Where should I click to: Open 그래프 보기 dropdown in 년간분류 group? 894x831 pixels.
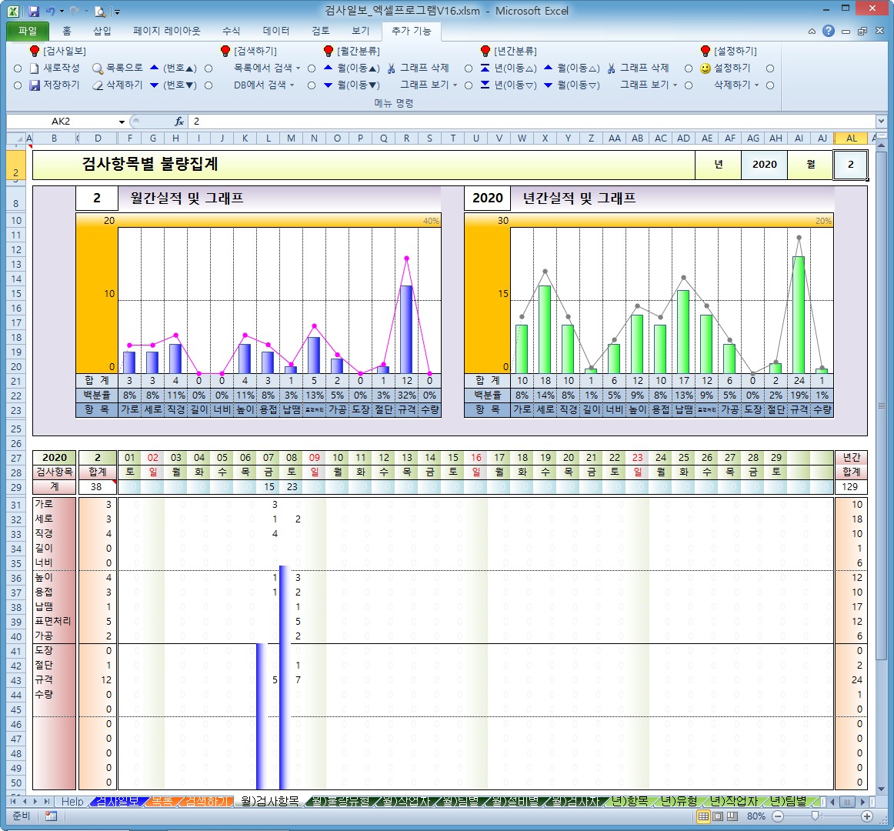click(649, 85)
